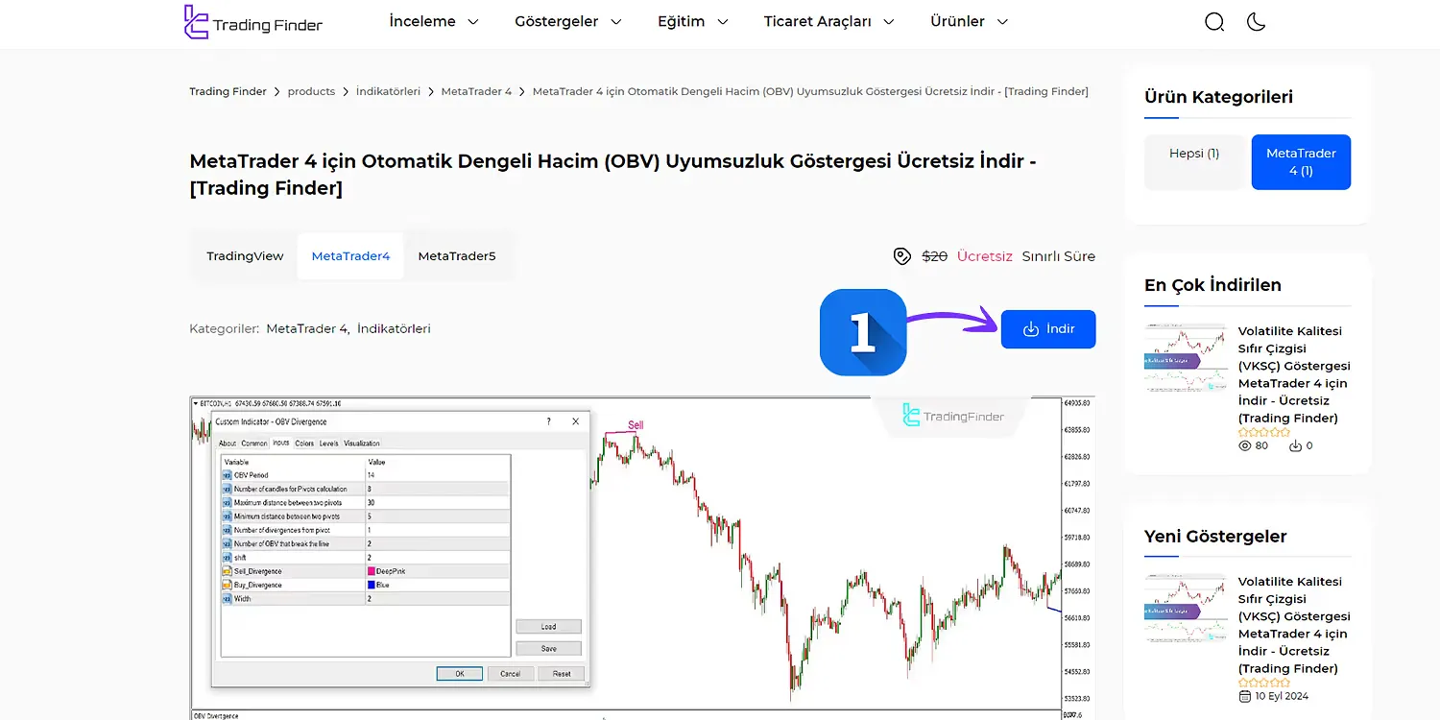
Task: Select the DeepPink Sell_Divergence color swatch
Action: tap(373, 569)
